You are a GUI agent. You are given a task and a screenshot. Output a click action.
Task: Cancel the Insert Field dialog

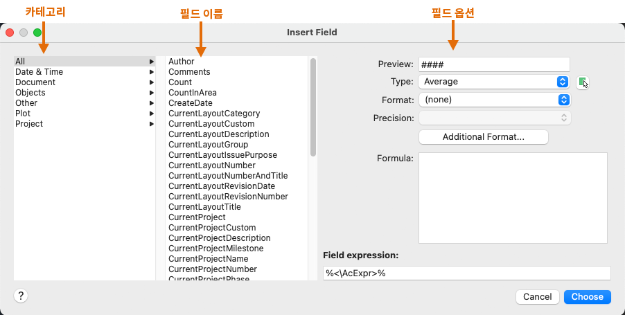(537, 297)
